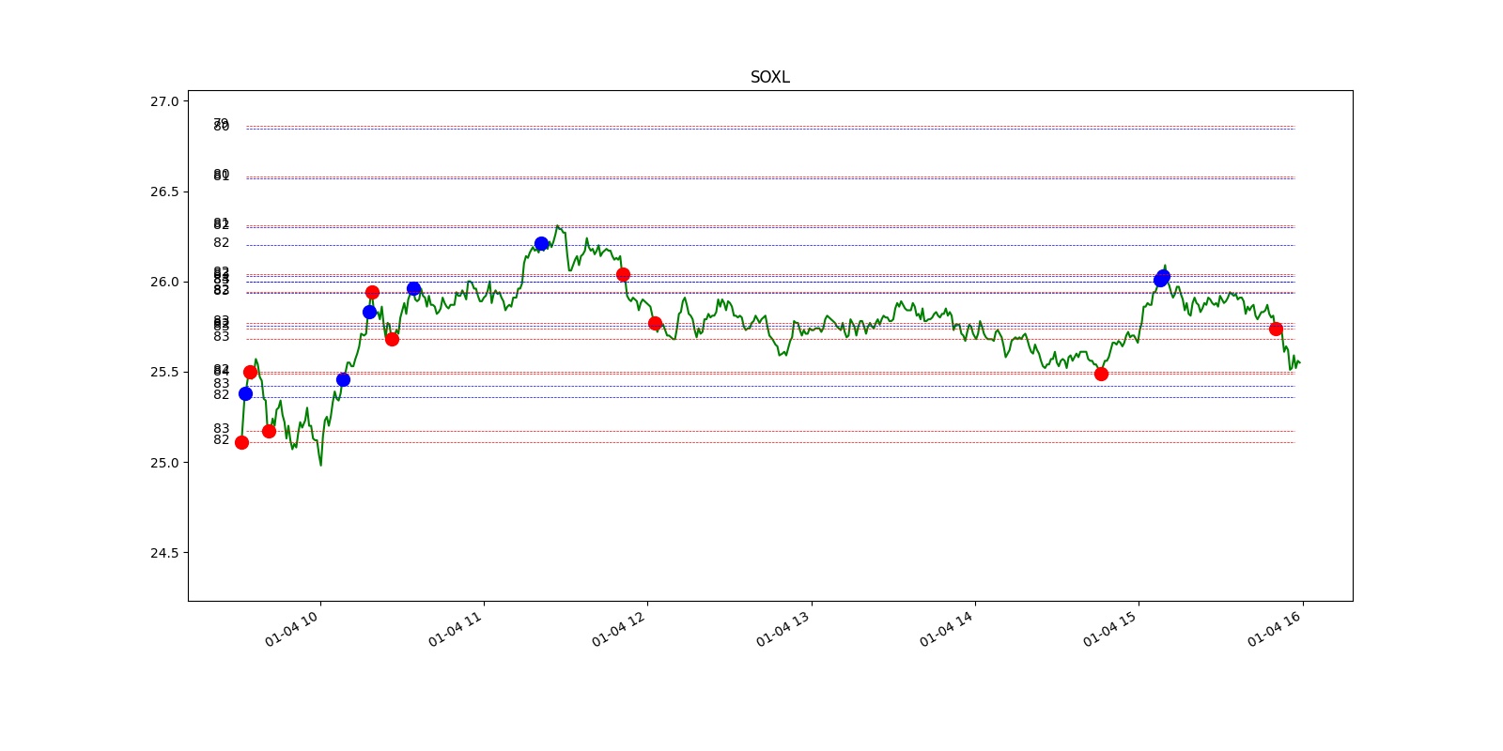Viewport: 1503px width, 751px height.
Task: Click the '01-04 15' x-axis label
Action: (x=1110, y=628)
